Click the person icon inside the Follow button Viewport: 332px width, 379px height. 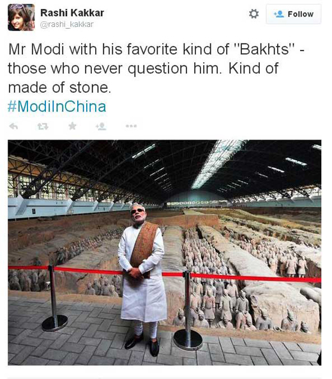(x=279, y=14)
